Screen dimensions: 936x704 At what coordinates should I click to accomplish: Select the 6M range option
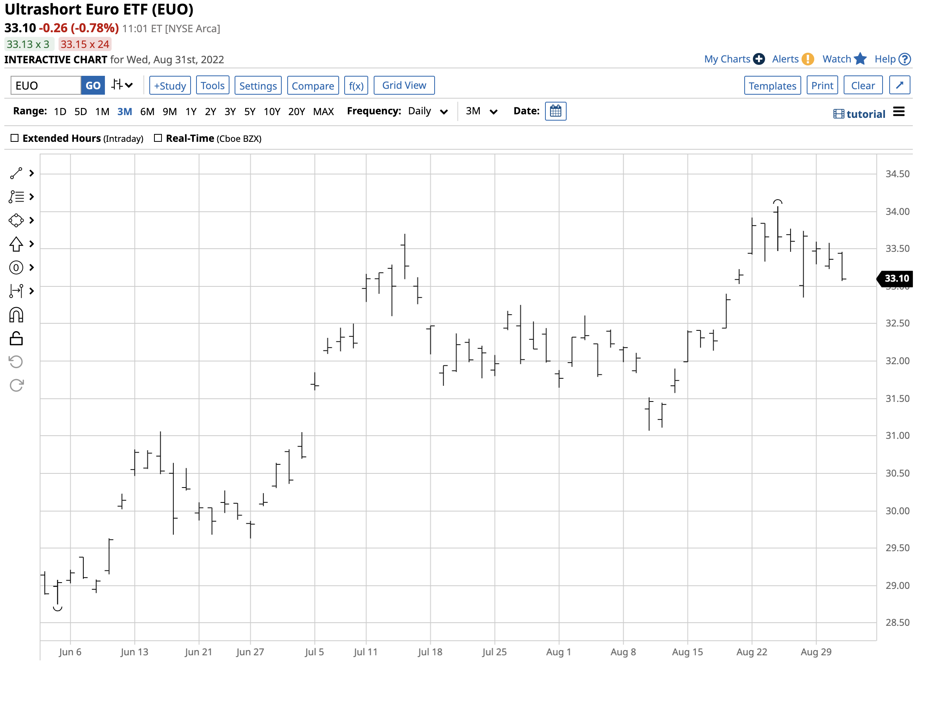[147, 112]
